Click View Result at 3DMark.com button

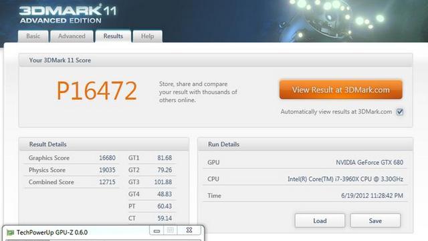(x=340, y=89)
